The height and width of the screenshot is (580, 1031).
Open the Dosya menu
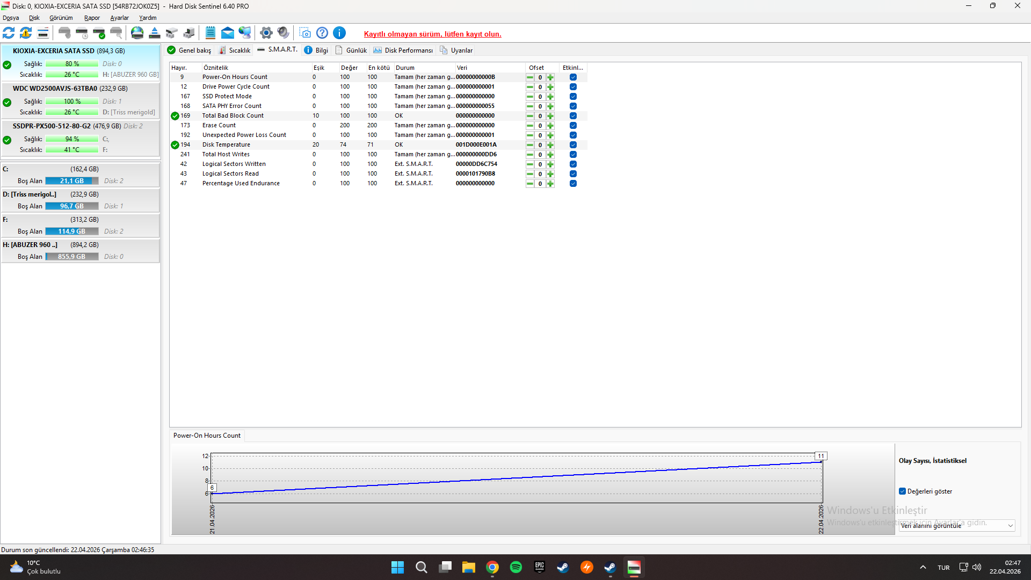click(11, 18)
